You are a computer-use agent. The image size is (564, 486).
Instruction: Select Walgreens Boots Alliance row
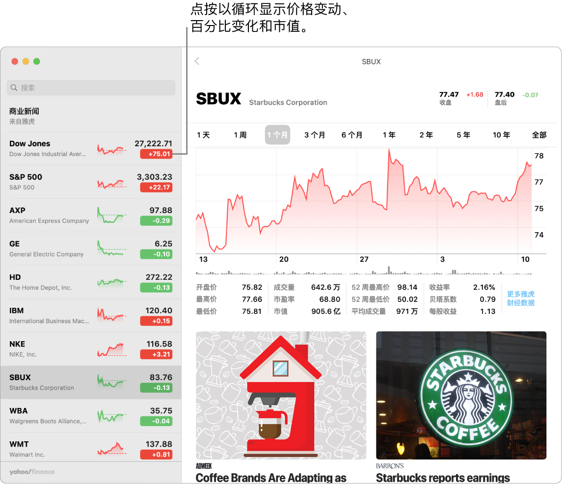coord(91,416)
